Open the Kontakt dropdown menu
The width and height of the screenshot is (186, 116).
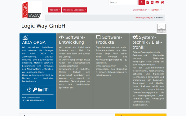coord(157,10)
